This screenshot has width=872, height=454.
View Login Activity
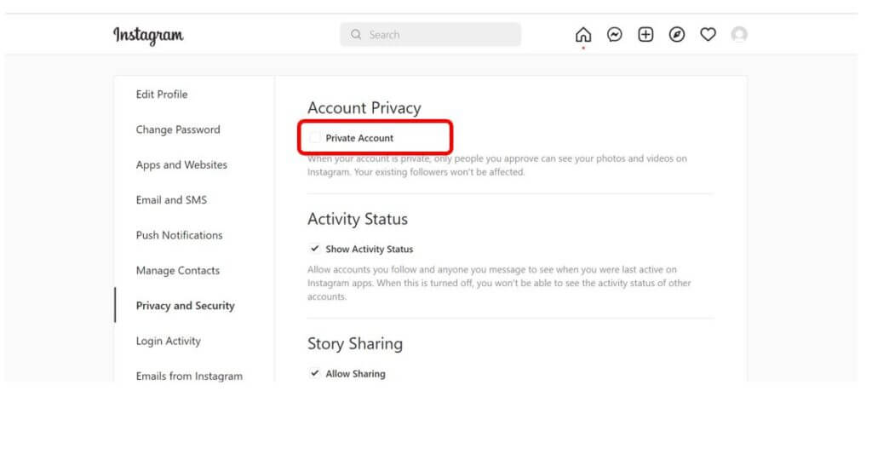(x=168, y=341)
